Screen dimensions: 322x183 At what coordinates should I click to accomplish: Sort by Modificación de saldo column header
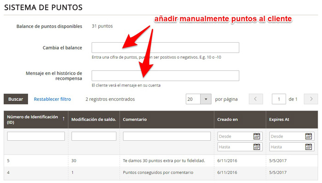(x=94, y=119)
